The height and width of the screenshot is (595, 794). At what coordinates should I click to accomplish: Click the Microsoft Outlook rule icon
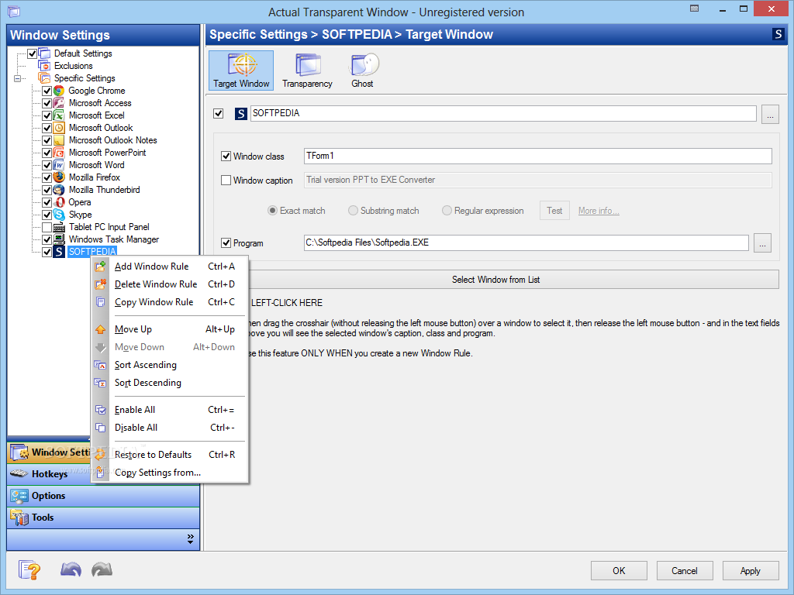click(59, 128)
